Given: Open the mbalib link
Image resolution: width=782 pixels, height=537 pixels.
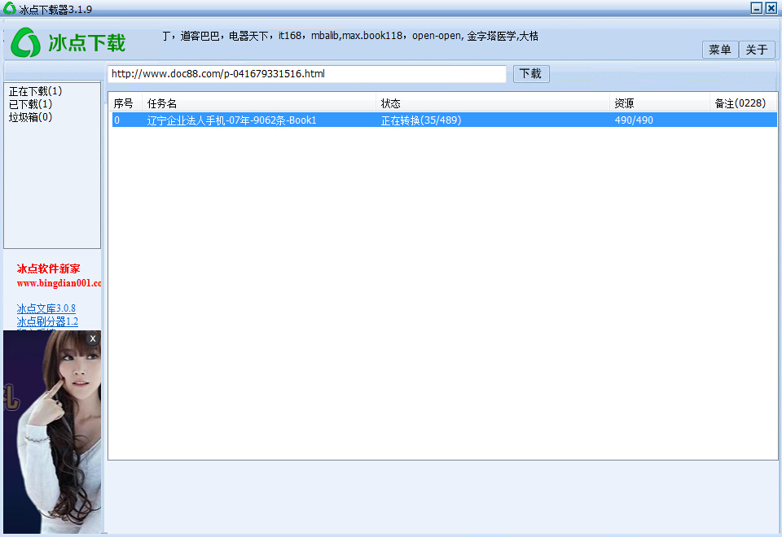Looking at the screenshot, I should pos(325,36).
